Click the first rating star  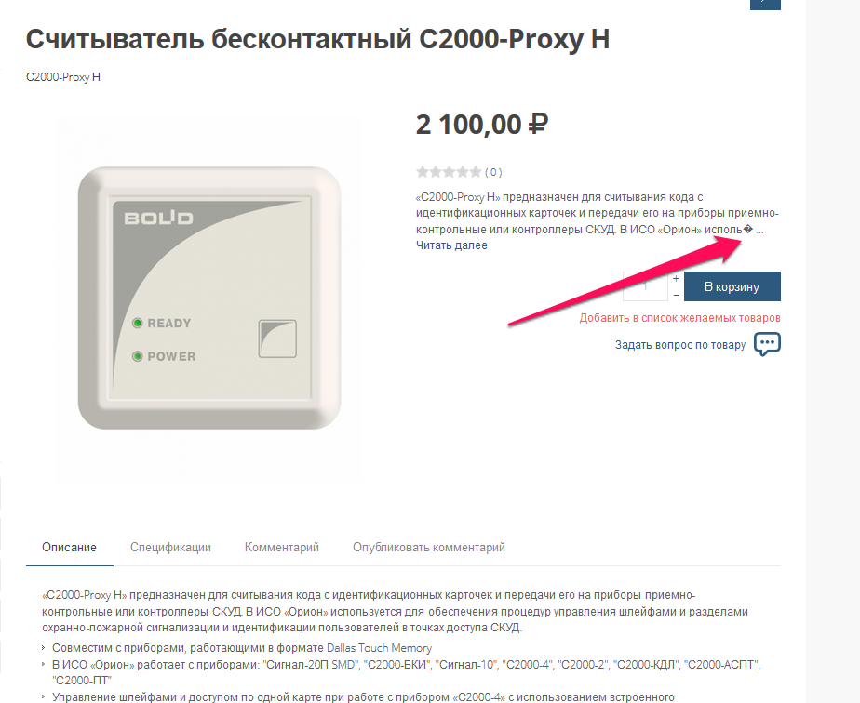tap(423, 172)
